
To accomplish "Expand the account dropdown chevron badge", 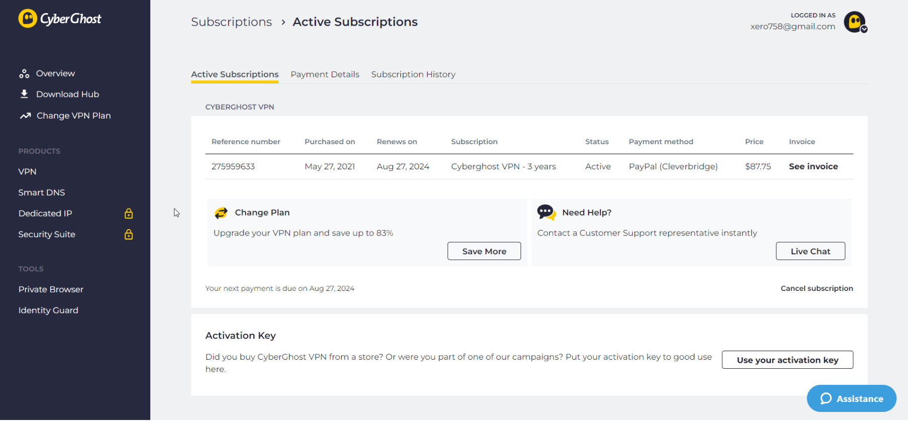I will tap(864, 29).
